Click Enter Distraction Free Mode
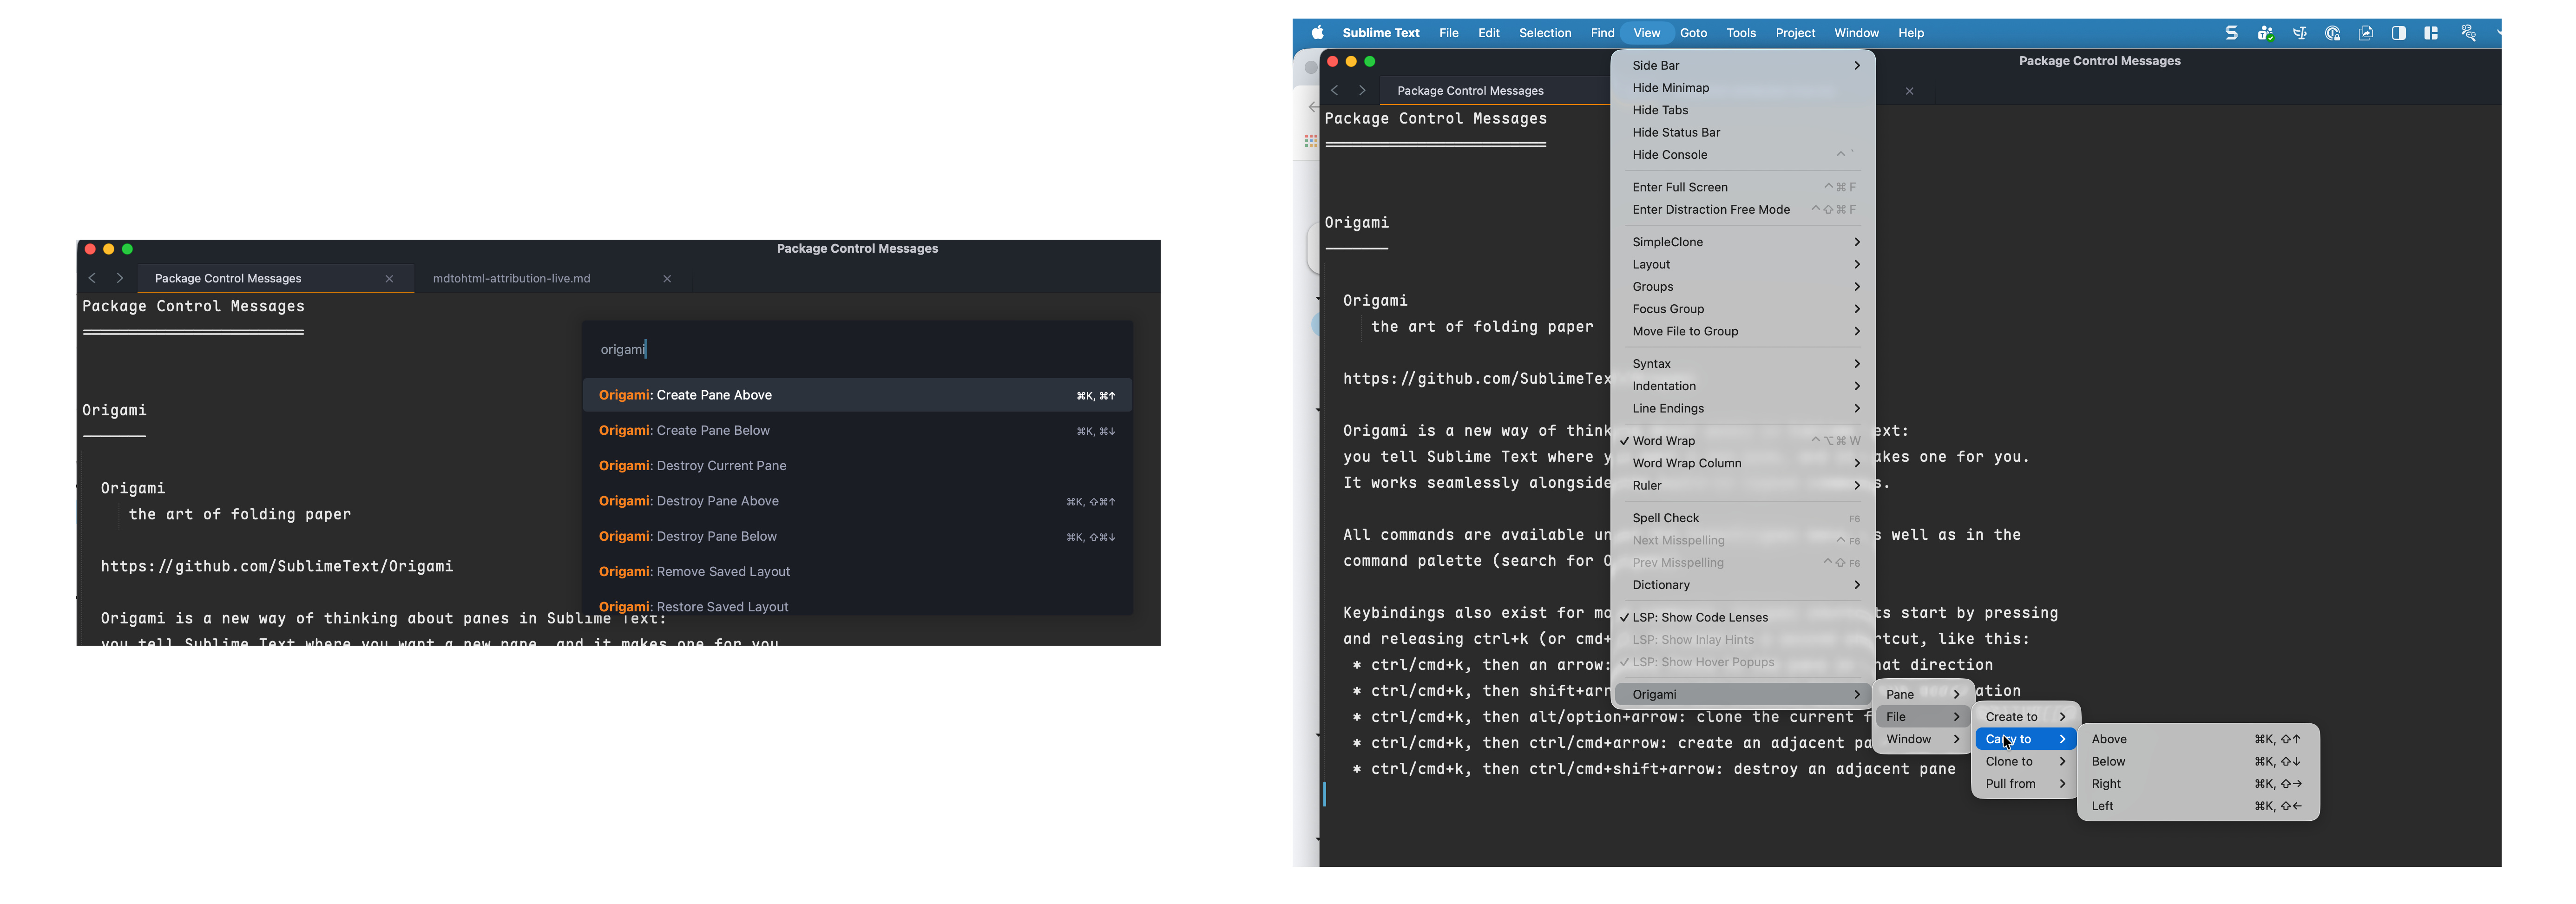 pyautogui.click(x=1742, y=210)
